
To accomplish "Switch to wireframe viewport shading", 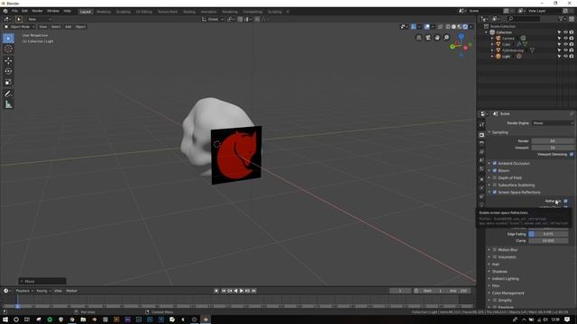I will click(x=448, y=26).
